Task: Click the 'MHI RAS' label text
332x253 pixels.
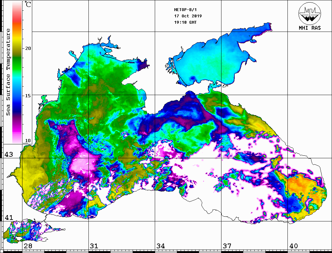Action: [310, 28]
